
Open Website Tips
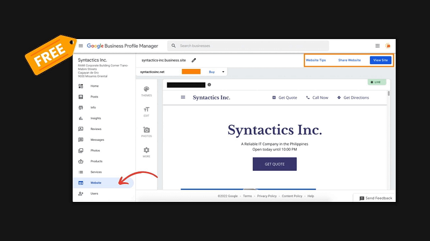(x=316, y=60)
